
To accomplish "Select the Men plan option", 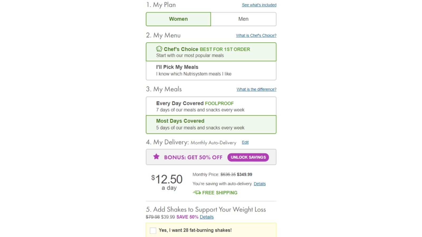I will [243, 19].
